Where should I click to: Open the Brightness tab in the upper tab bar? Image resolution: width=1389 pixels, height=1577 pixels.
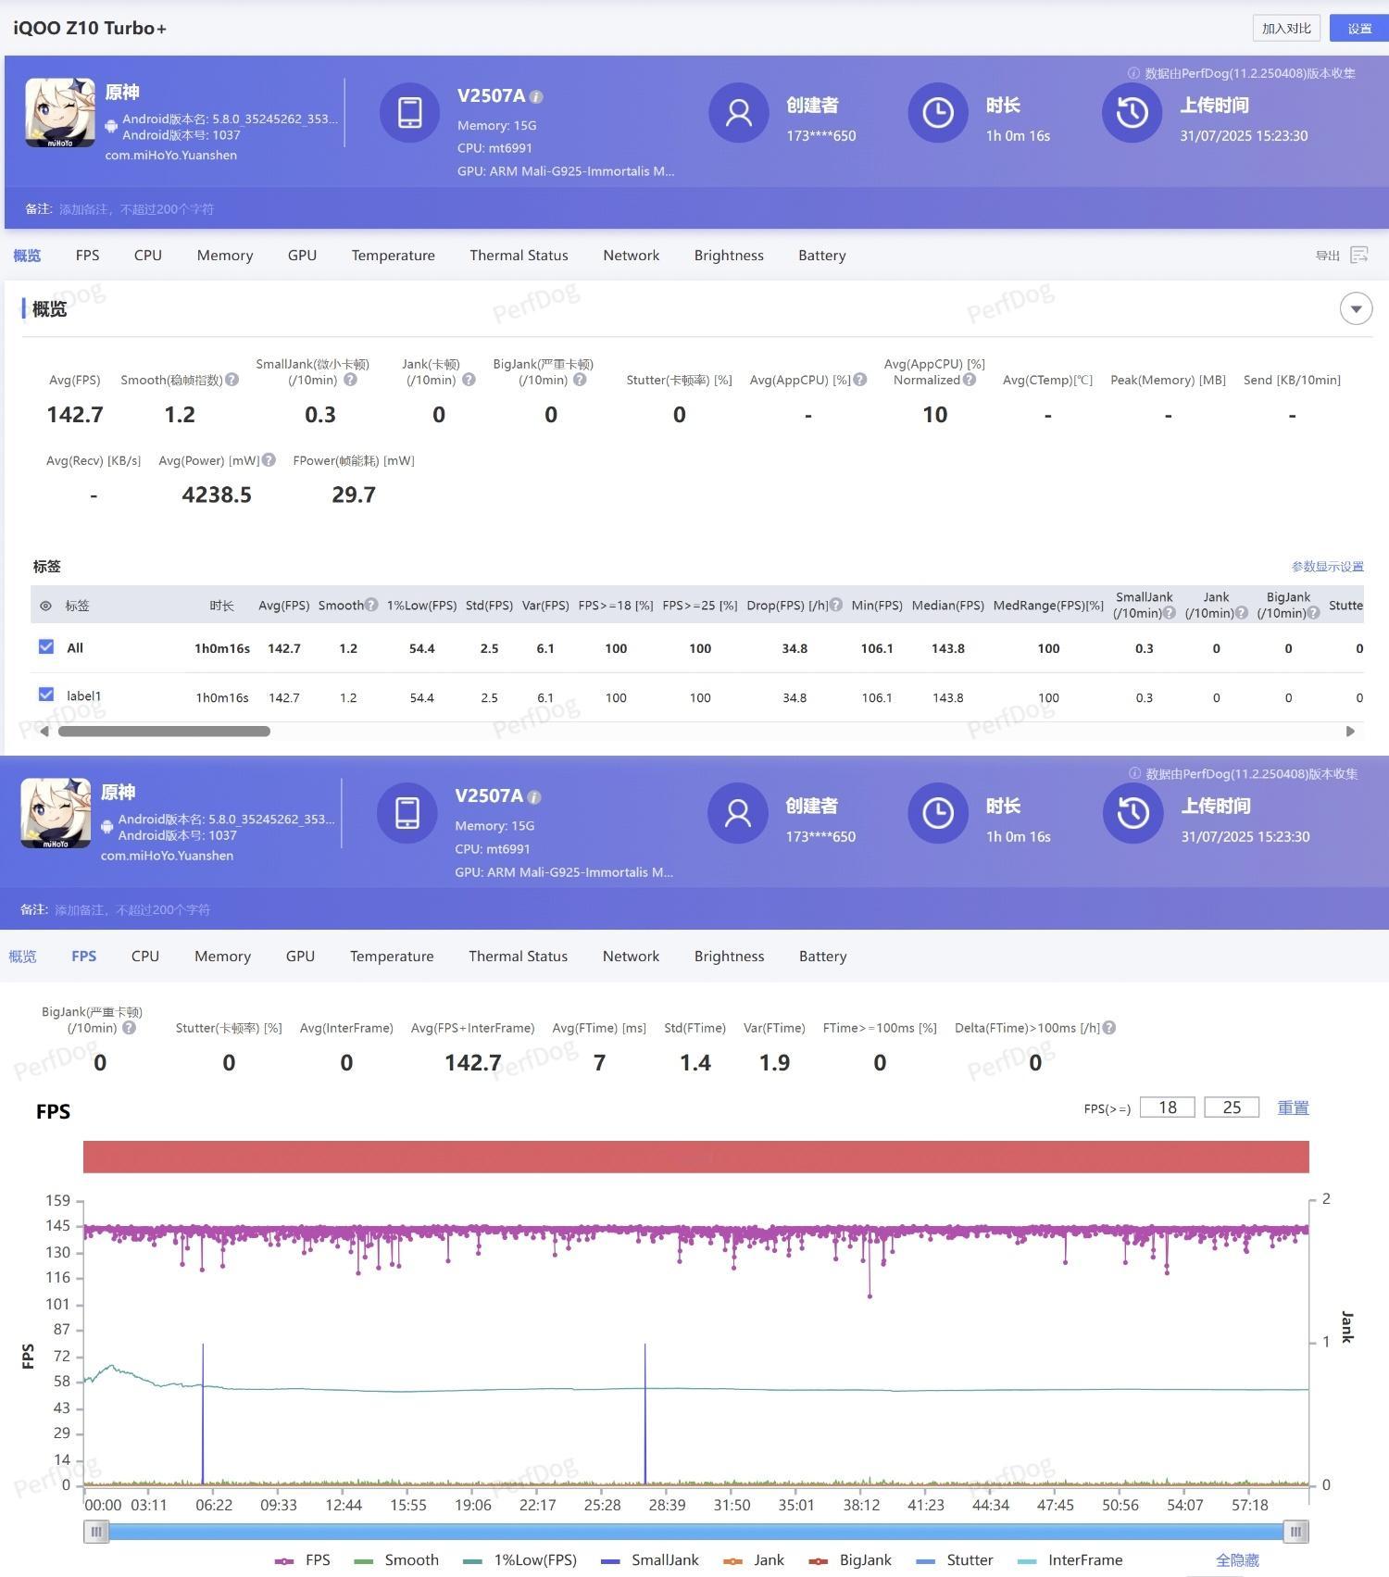[x=729, y=256]
